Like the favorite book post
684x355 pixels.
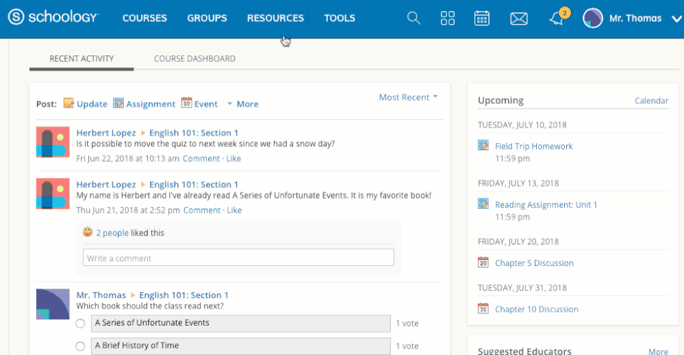234,210
